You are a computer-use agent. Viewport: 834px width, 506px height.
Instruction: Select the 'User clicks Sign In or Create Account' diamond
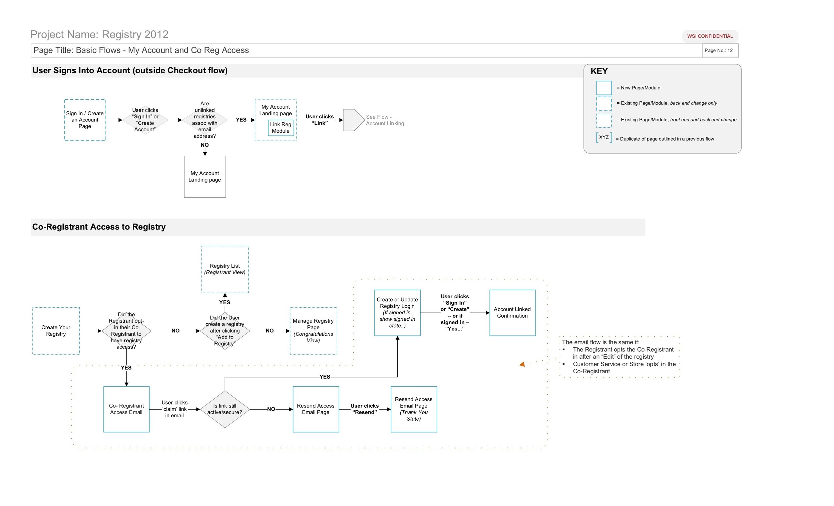click(145, 120)
